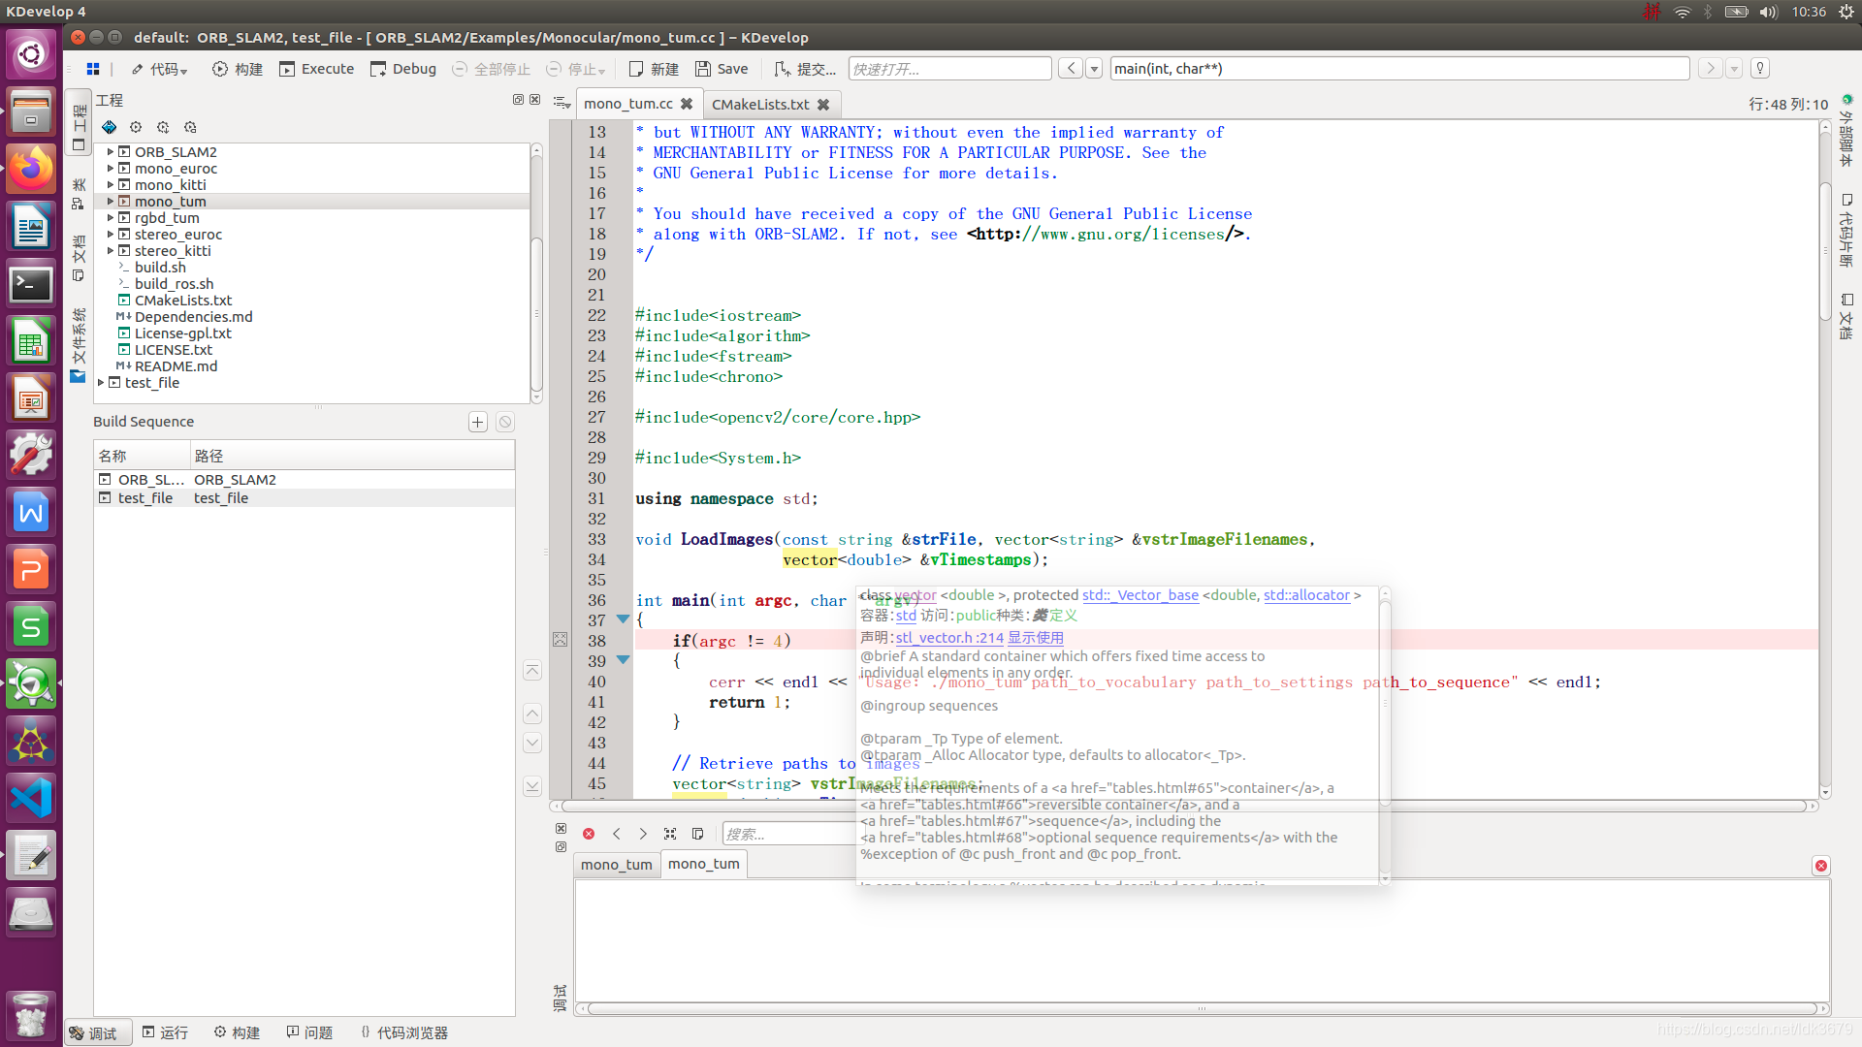Click the navigate back arrow button

pyautogui.click(x=1070, y=69)
